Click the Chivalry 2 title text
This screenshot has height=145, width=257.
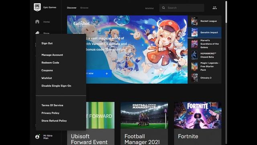(x=206, y=78)
